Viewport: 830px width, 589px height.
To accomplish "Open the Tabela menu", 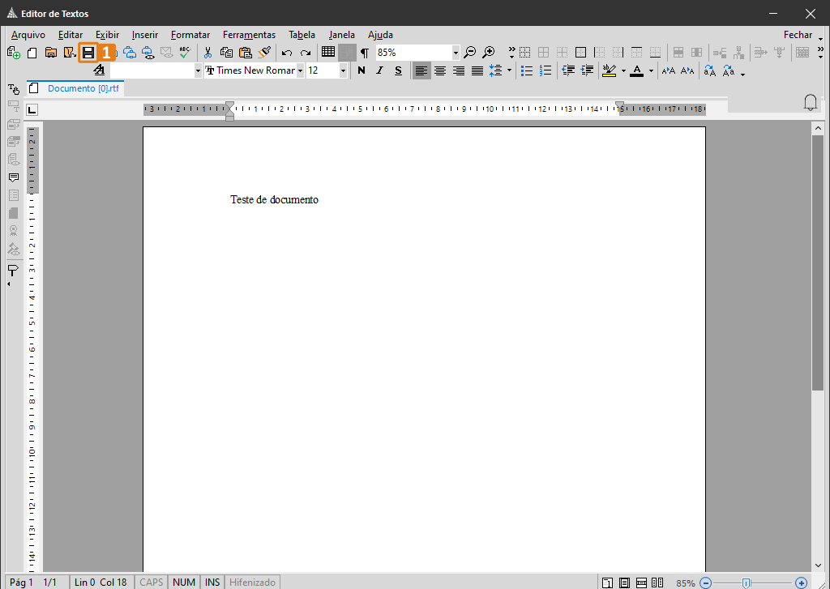I will click(x=302, y=35).
